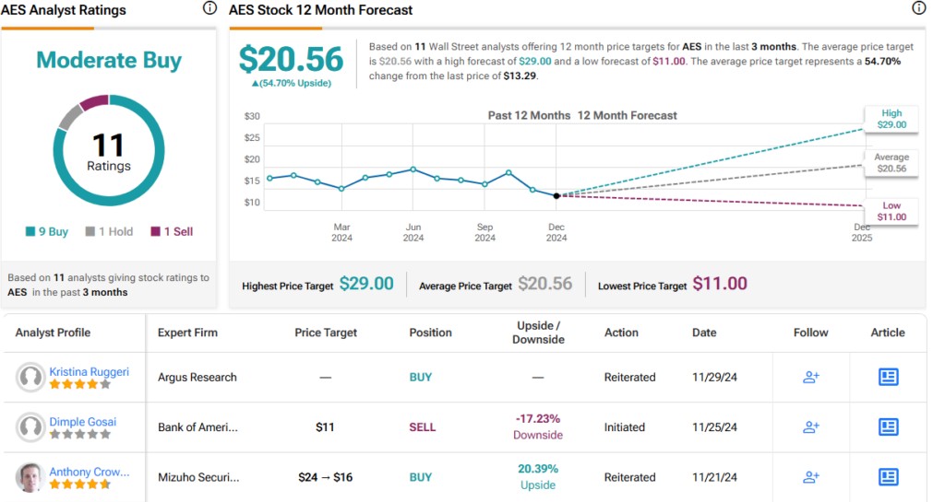Screen dimensions: 945x502
Task: Open Dimple Gosai's analyst profile
Action: pyautogui.click(x=83, y=422)
